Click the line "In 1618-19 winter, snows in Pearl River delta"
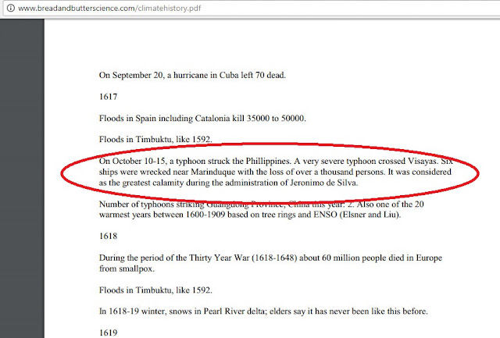The image size is (500, 338). (263, 311)
